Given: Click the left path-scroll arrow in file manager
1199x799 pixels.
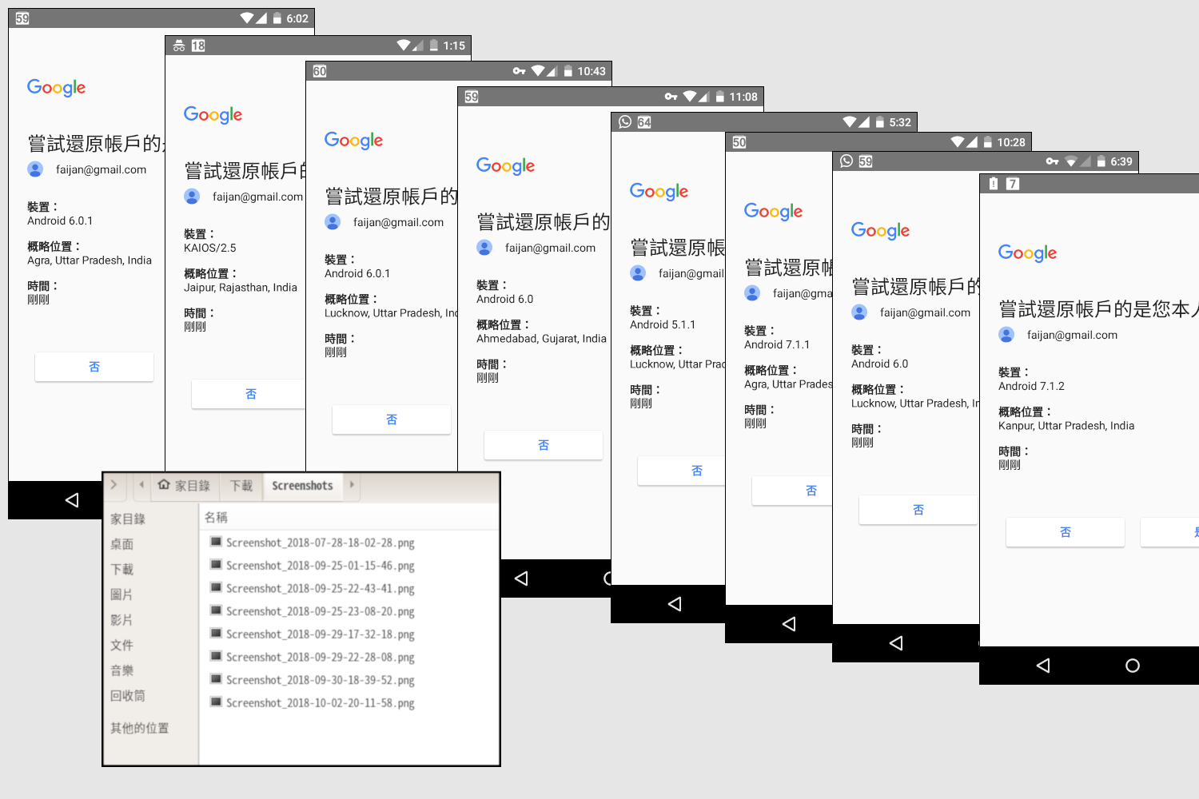Looking at the screenshot, I should pyautogui.click(x=141, y=485).
